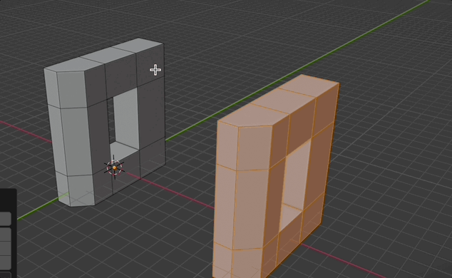Click the topmost standalone button in the left toolbar

(5, 219)
